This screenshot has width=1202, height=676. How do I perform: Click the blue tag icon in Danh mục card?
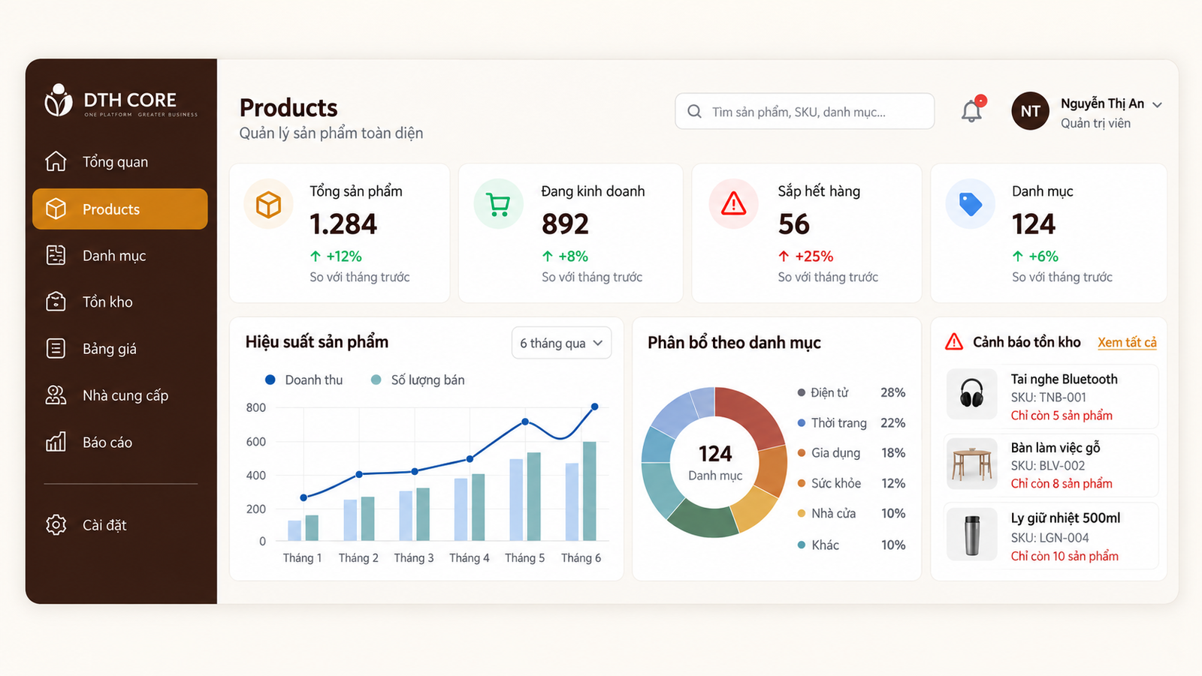coord(970,203)
